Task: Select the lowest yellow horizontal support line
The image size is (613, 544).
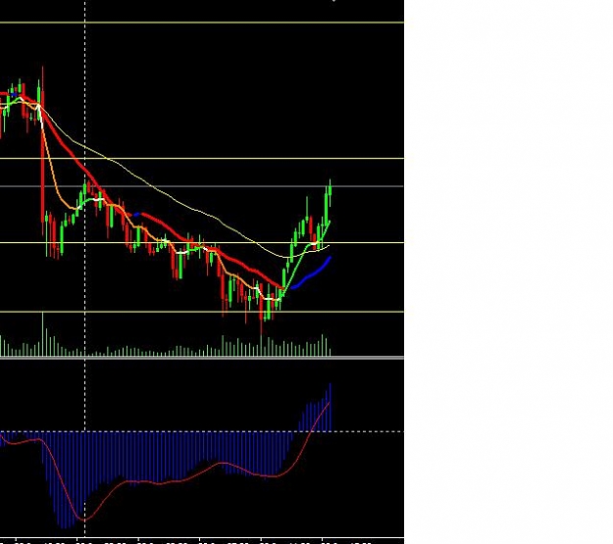Action: click(x=202, y=312)
